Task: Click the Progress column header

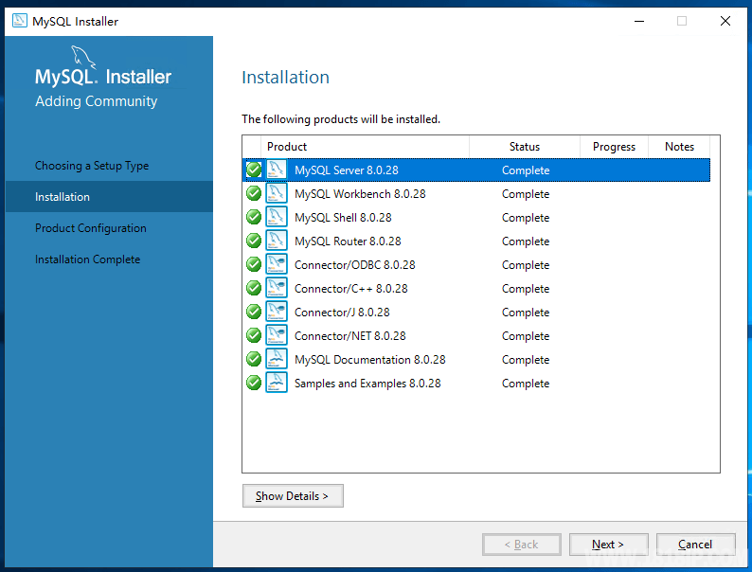Action: tap(615, 147)
